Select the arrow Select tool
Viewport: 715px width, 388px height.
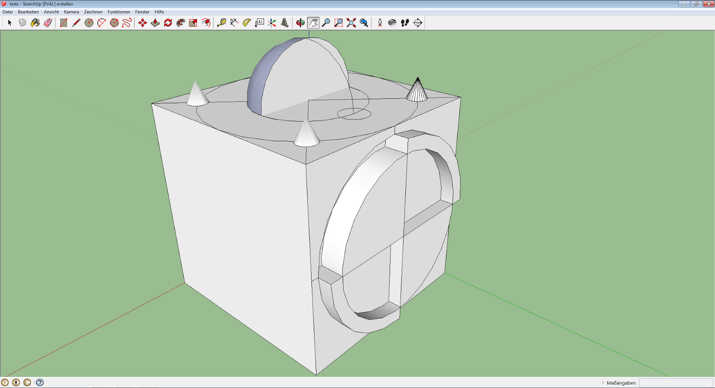[10, 23]
